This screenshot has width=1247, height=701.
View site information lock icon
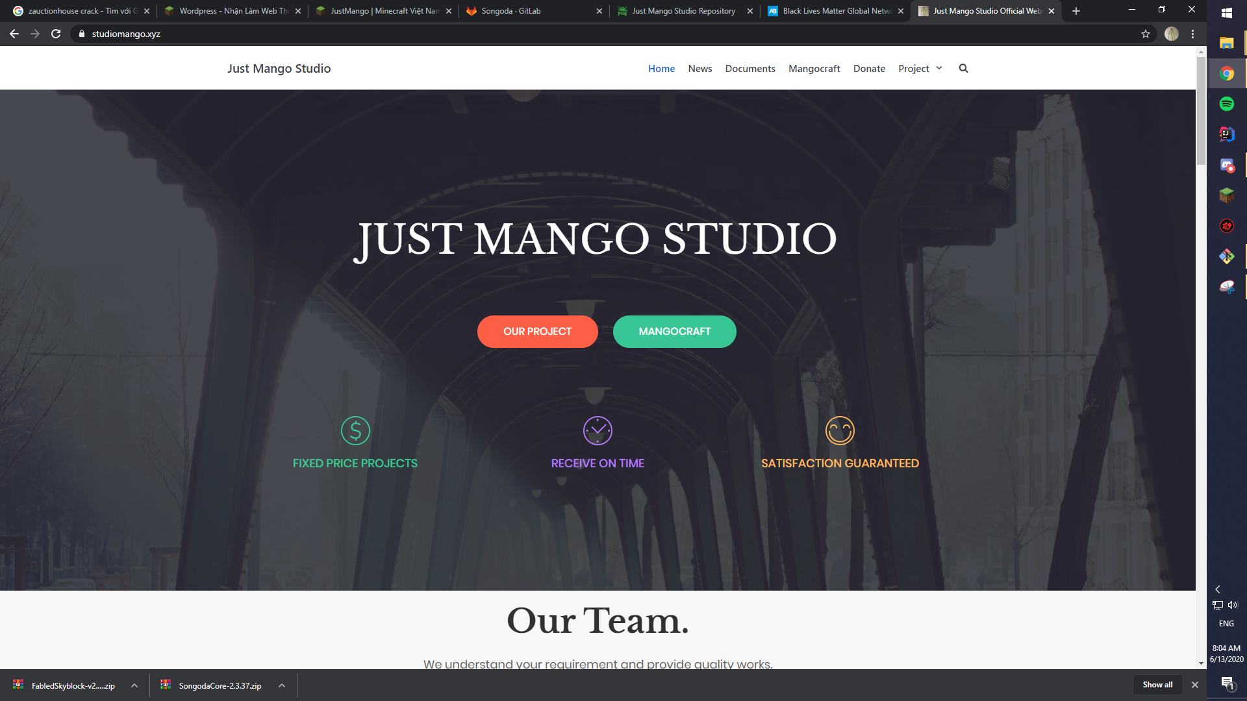click(82, 34)
